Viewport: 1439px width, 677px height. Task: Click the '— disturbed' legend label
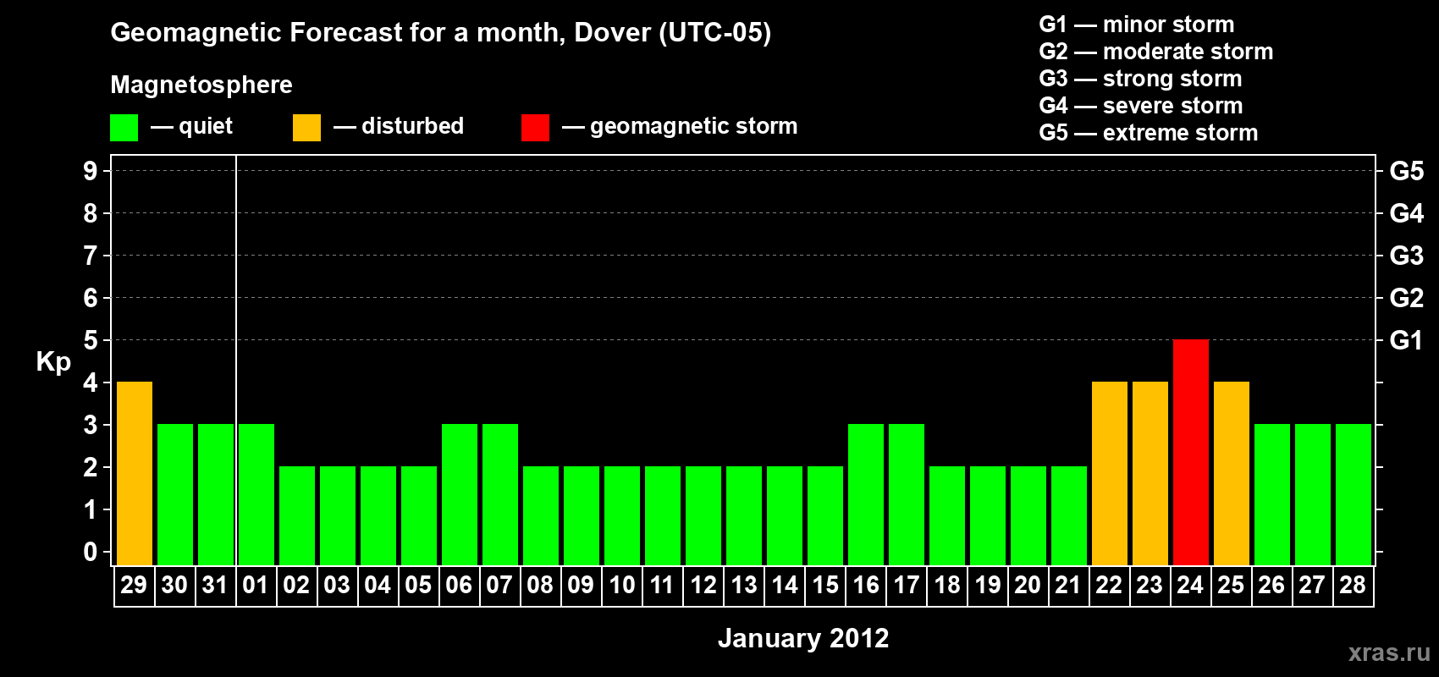tap(399, 127)
